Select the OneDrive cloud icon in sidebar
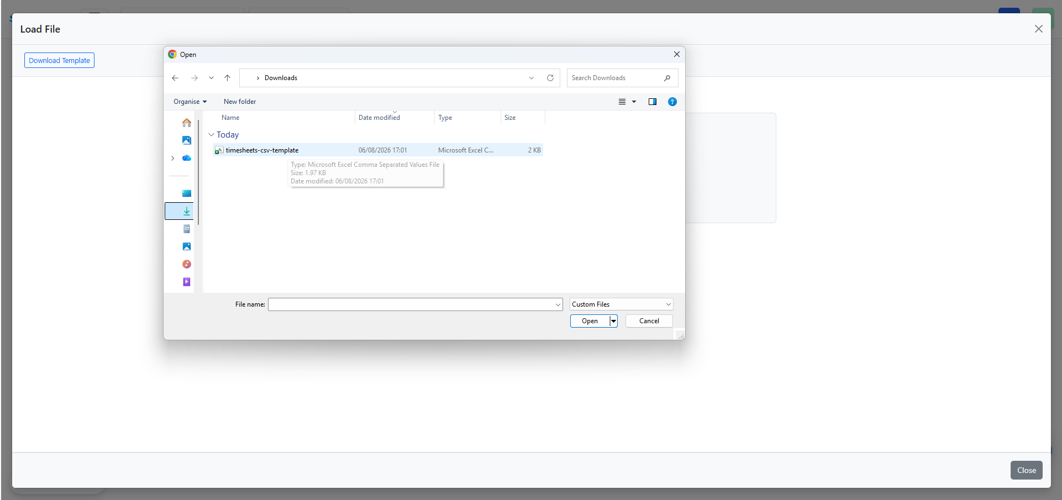This screenshot has width=1062, height=500. tap(187, 158)
